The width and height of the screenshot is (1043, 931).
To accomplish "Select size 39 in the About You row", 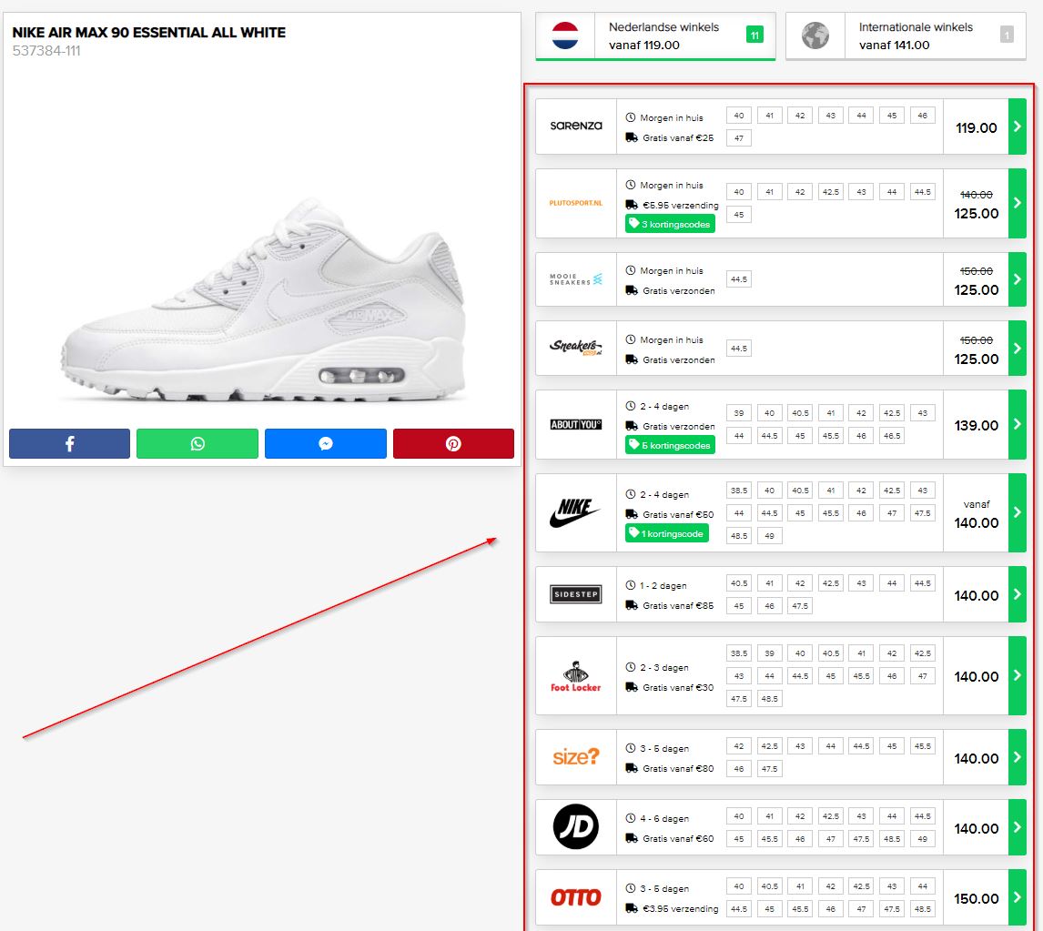I will 739,413.
